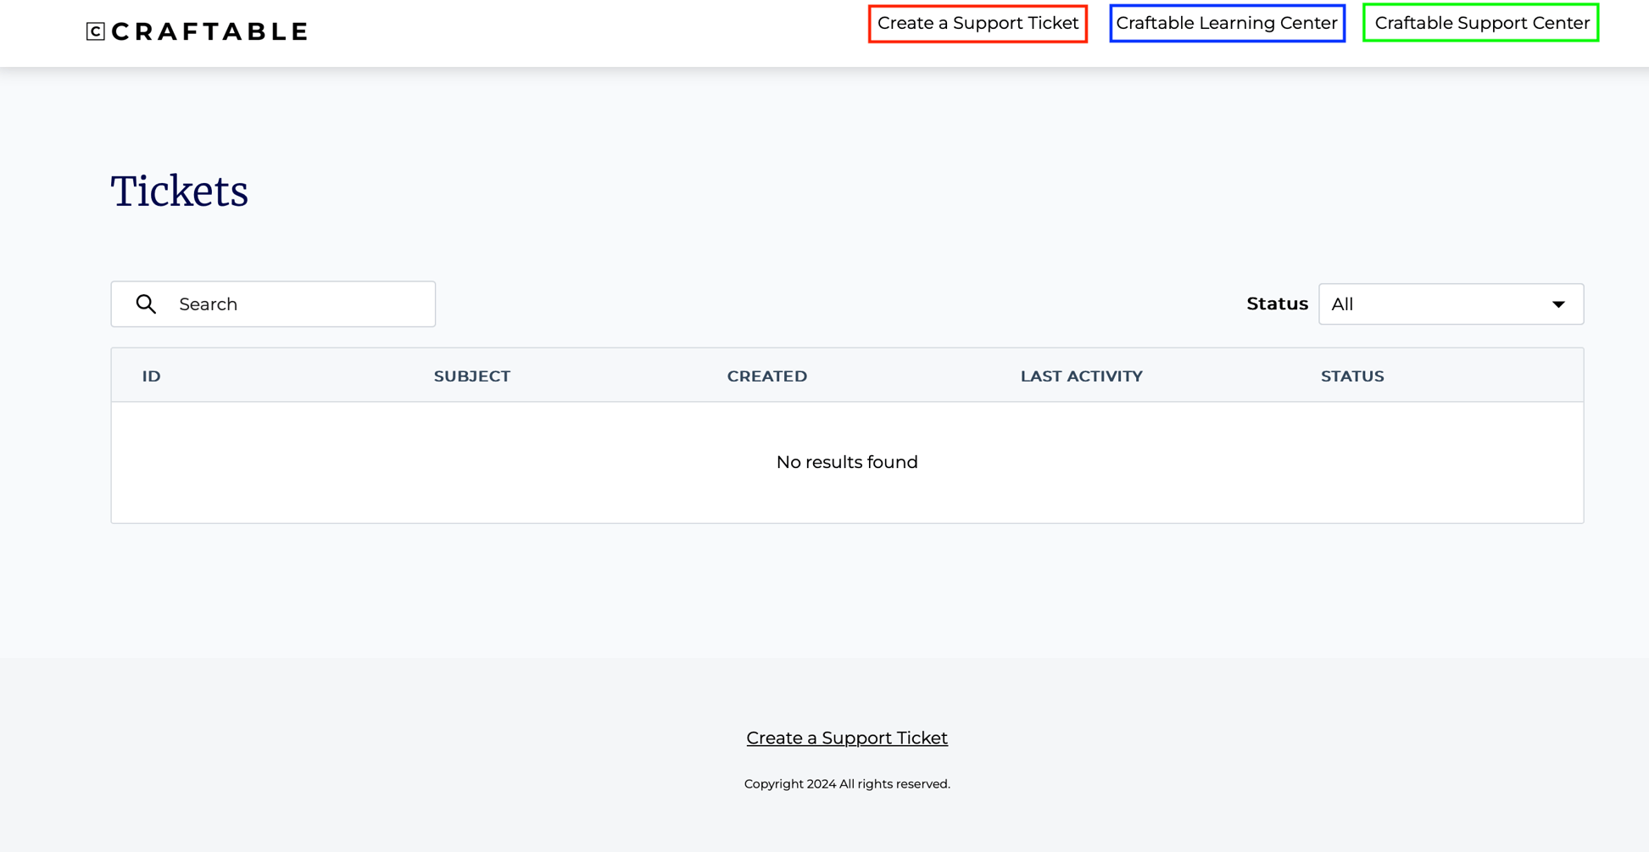Click the STATUS column header
The height and width of the screenshot is (852, 1649).
[x=1352, y=376]
